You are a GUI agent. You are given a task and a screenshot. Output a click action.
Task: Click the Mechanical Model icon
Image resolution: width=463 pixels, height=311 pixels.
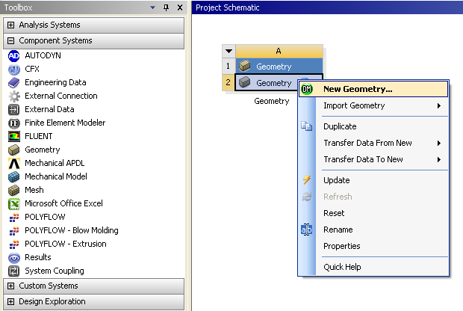(14, 176)
